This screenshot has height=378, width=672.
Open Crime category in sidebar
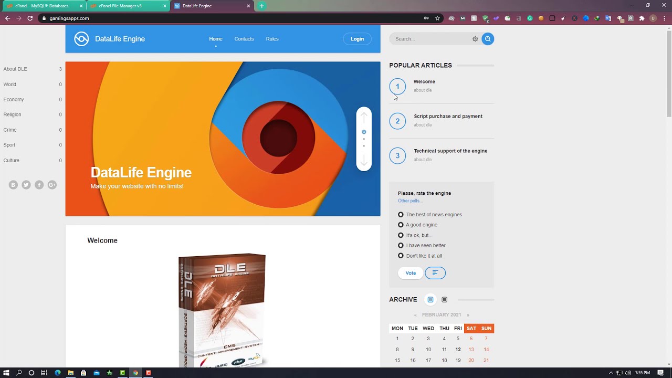pos(10,130)
